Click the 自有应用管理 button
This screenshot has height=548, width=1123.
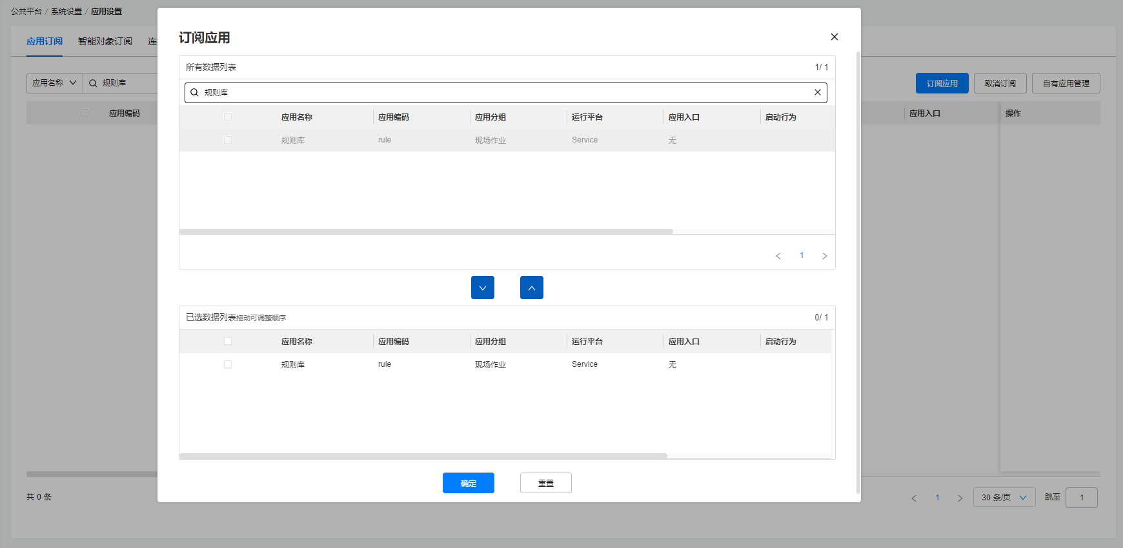tap(1066, 83)
